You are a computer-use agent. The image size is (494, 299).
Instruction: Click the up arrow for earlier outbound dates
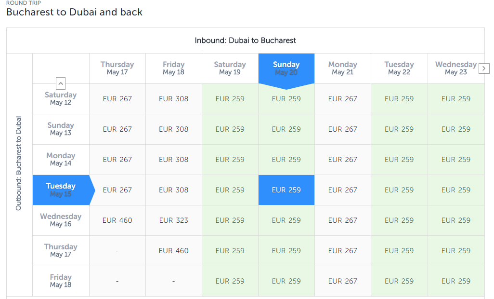(61, 83)
